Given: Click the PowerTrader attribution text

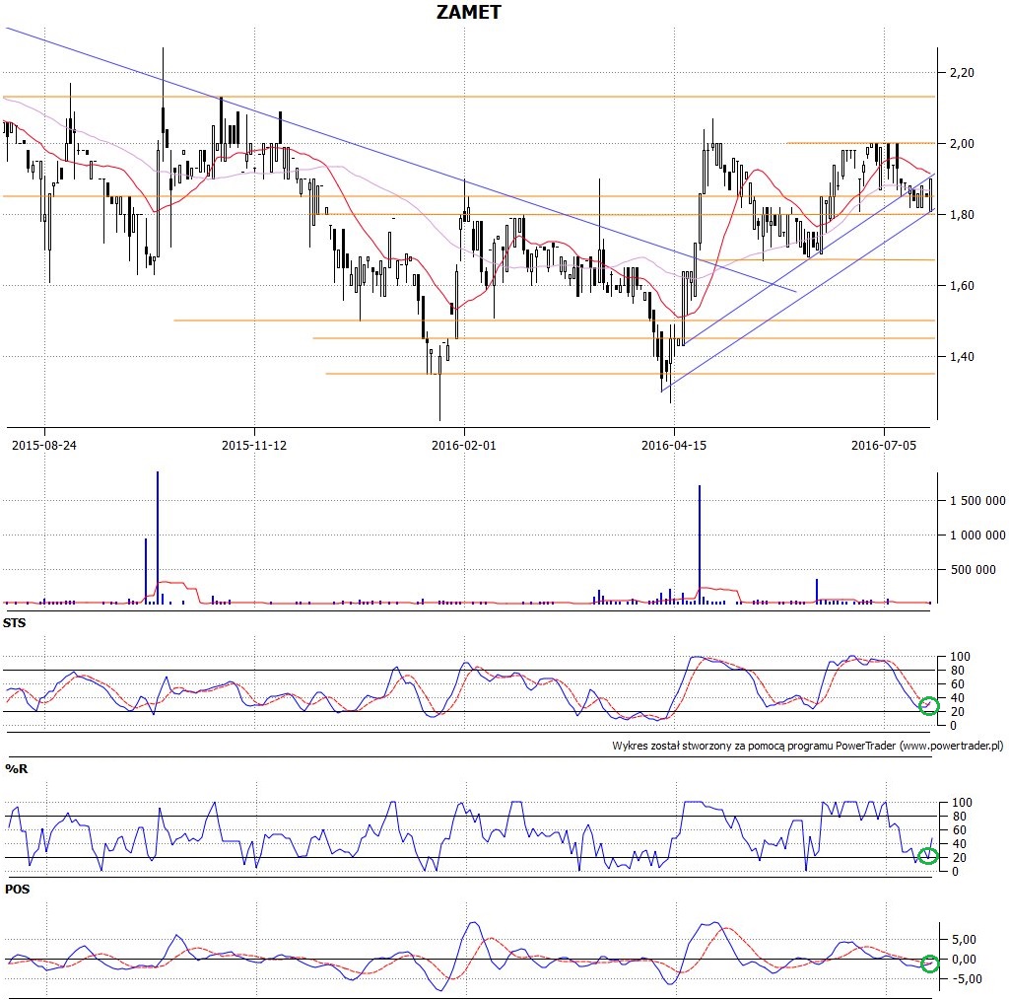Looking at the screenshot, I should click(808, 746).
